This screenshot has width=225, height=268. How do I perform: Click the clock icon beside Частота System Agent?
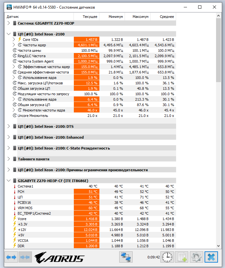(x=15, y=61)
